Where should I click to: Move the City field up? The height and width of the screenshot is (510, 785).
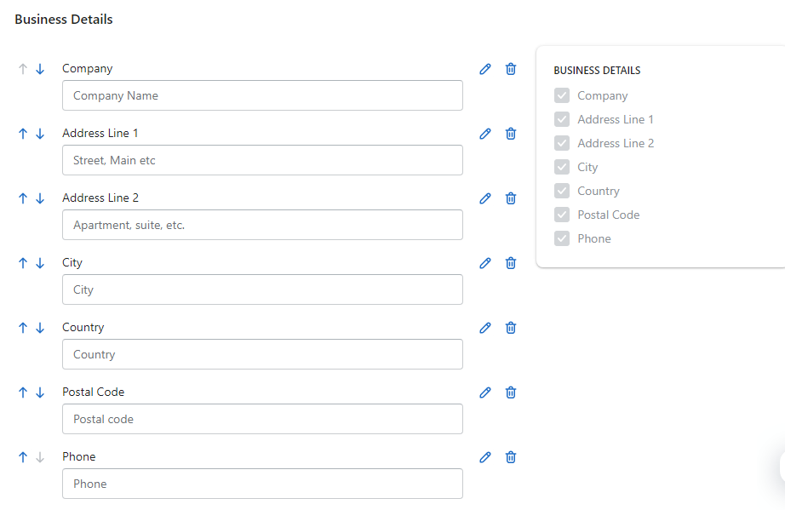pos(23,263)
